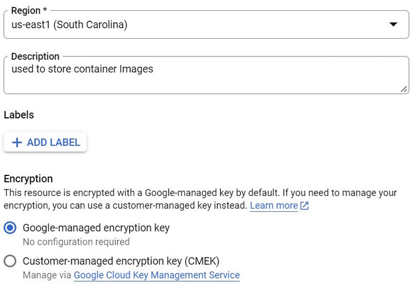
Task: Select the Google-managed encryption key radio button
Action: (x=10, y=228)
